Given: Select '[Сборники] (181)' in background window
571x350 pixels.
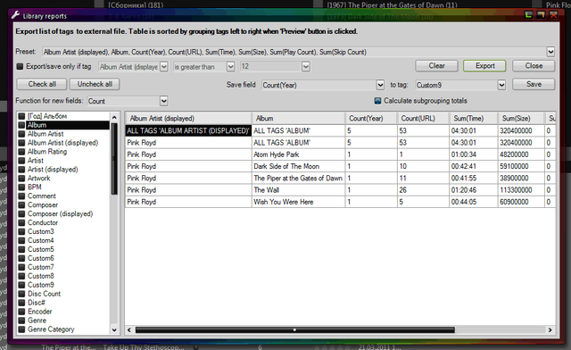Looking at the screenshot, I should (x=136, y=4).
